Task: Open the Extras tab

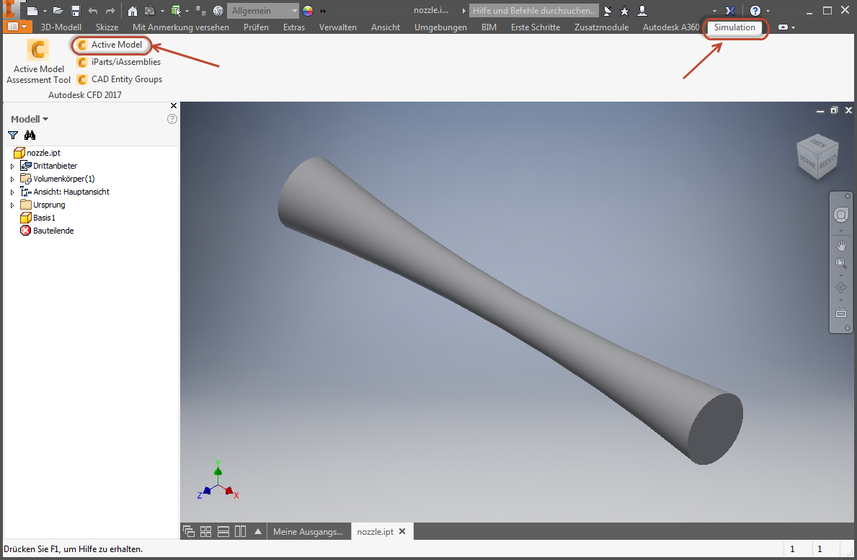Action: (294, 27)
